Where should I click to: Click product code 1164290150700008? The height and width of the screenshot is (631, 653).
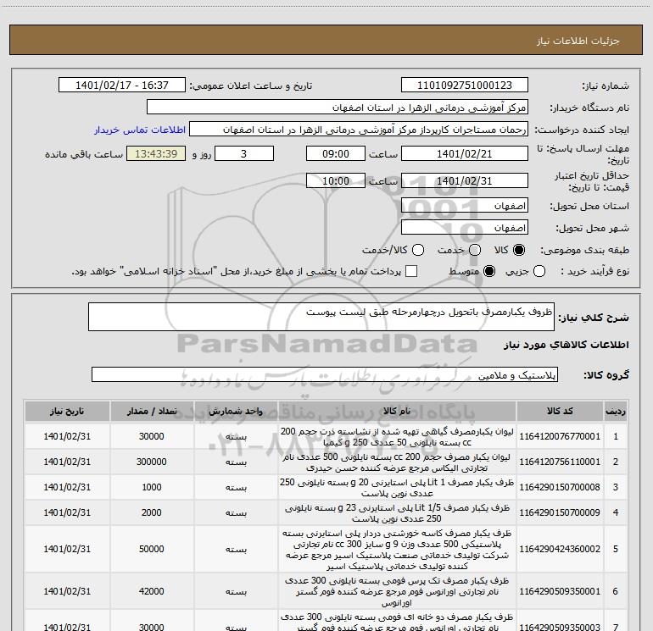point(560,487)
